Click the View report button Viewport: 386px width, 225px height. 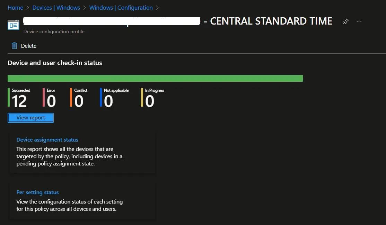[30, 117]
